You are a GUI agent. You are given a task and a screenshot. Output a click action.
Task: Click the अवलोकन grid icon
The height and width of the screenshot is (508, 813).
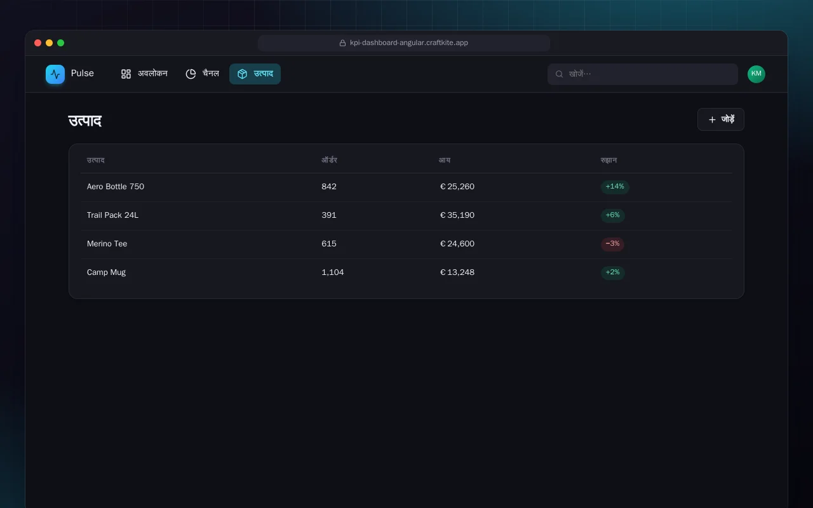pyautogui.click(x=126, y=74)
